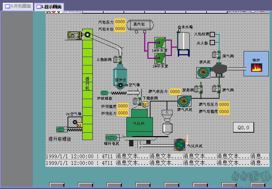The image size is (272, 189).
Task: Toggle the 火焰检测 indicator box
Action: click(x=212, y=34)
